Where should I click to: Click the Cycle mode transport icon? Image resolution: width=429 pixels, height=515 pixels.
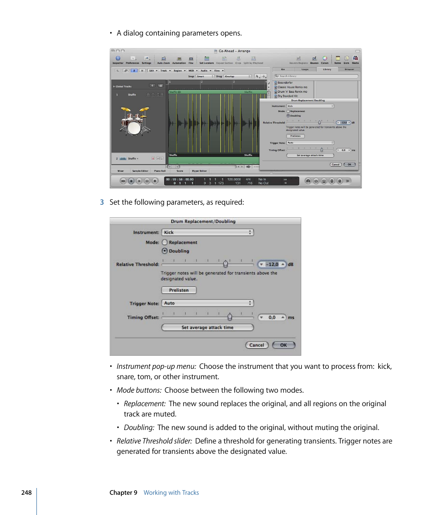(x=316, y=181)
